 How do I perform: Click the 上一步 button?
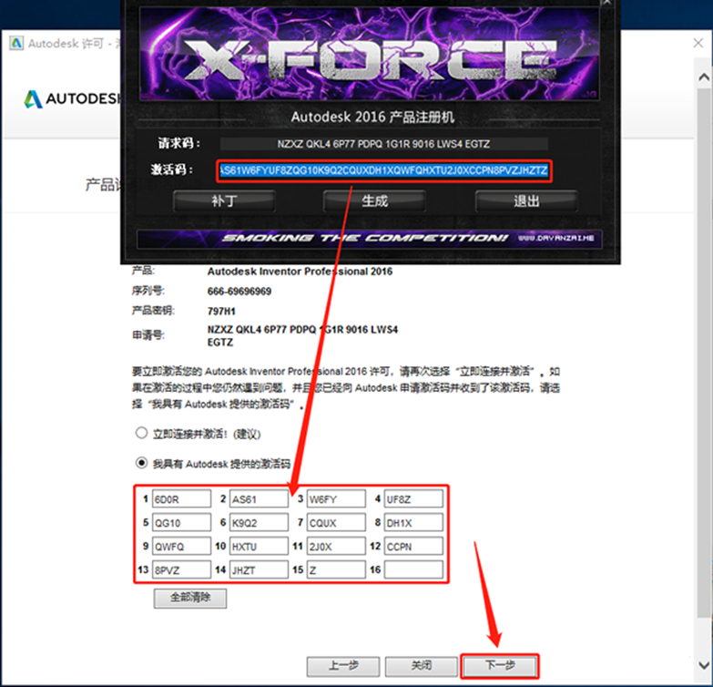[x=343, y=666]
